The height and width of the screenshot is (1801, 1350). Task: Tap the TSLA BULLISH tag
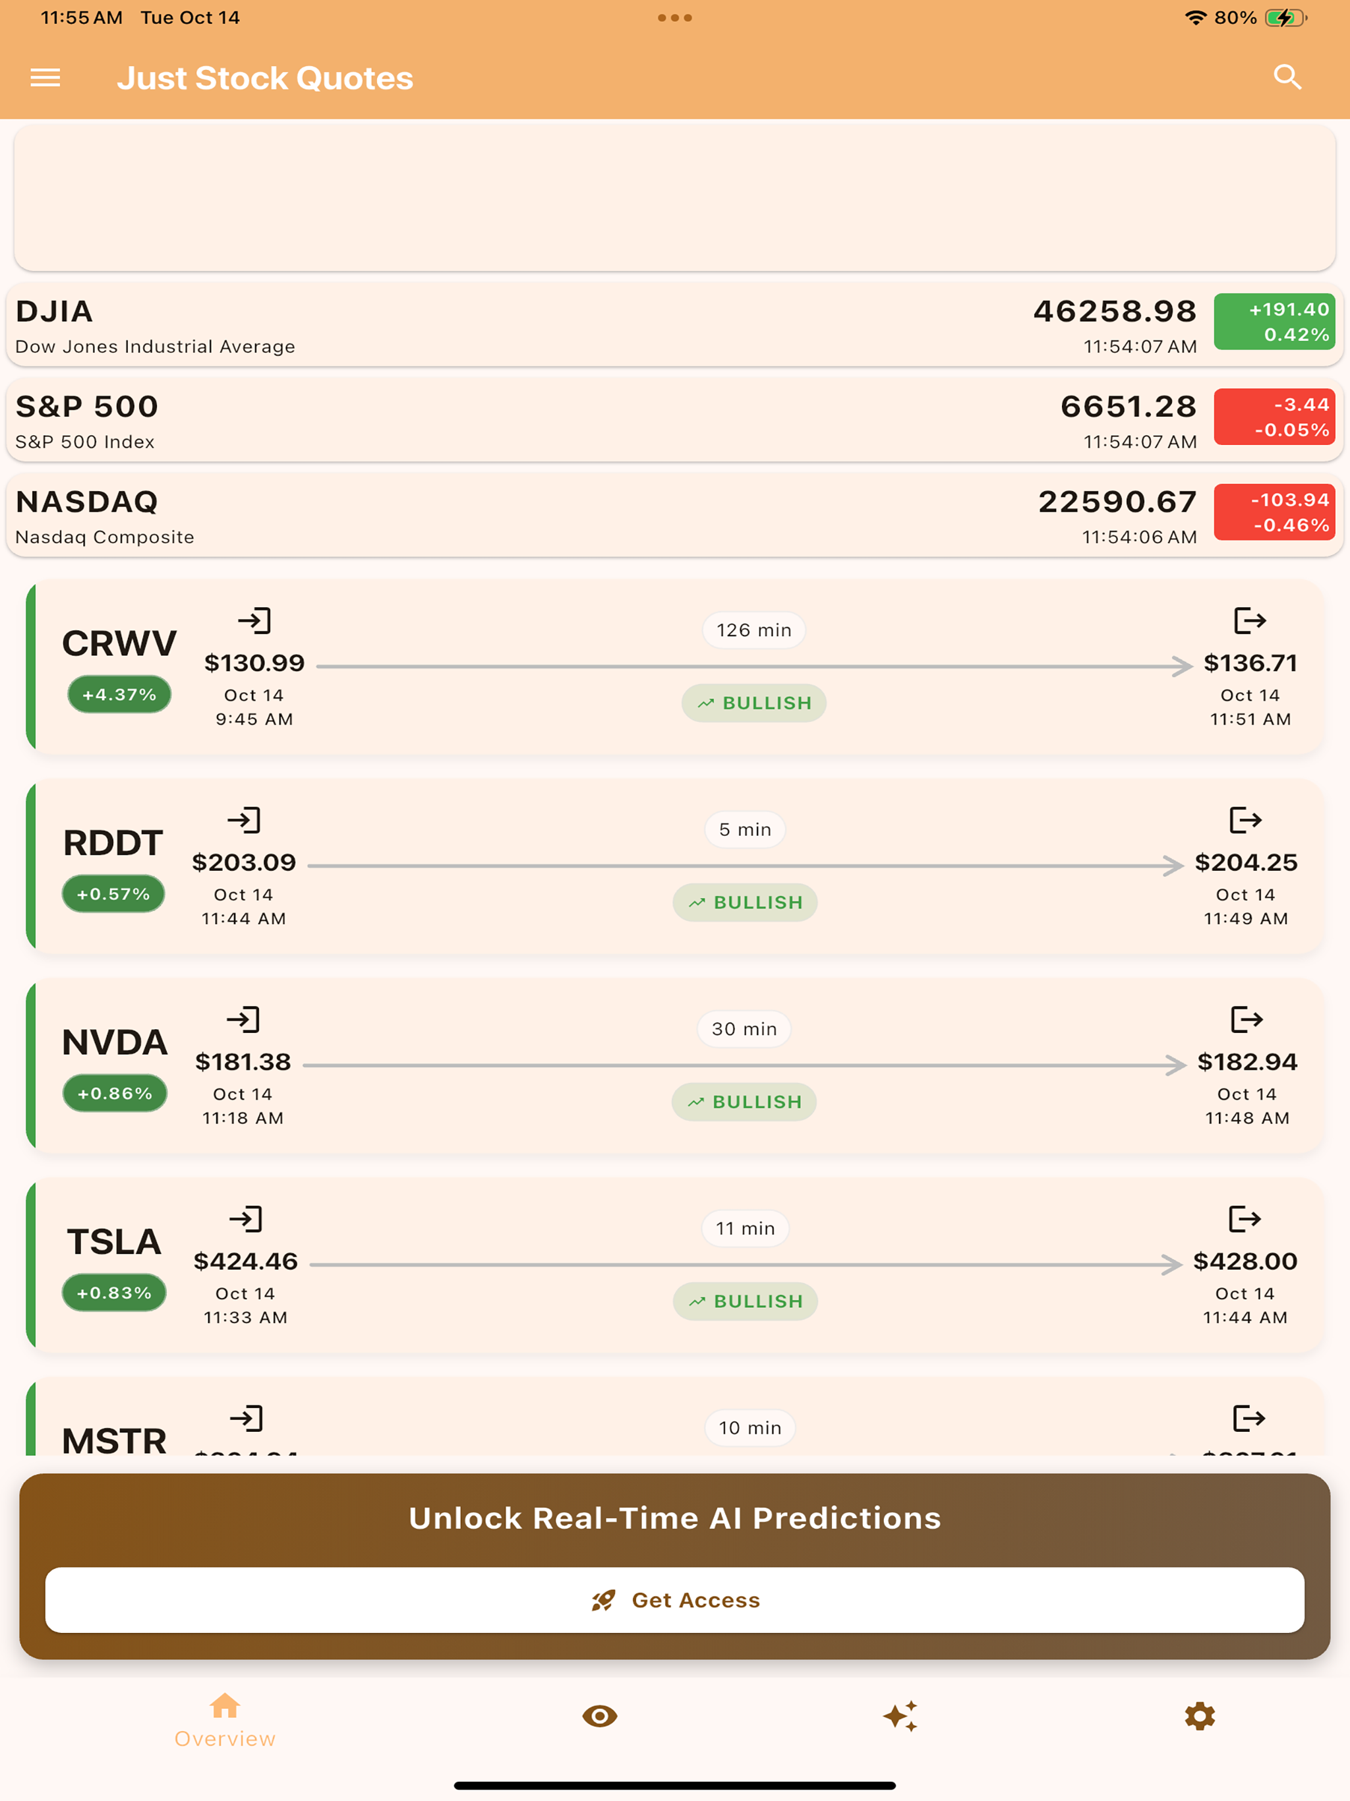click(745, 1301)
